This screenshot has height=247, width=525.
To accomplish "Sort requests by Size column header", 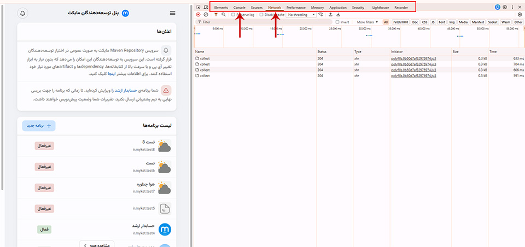I will coord(470,52).
